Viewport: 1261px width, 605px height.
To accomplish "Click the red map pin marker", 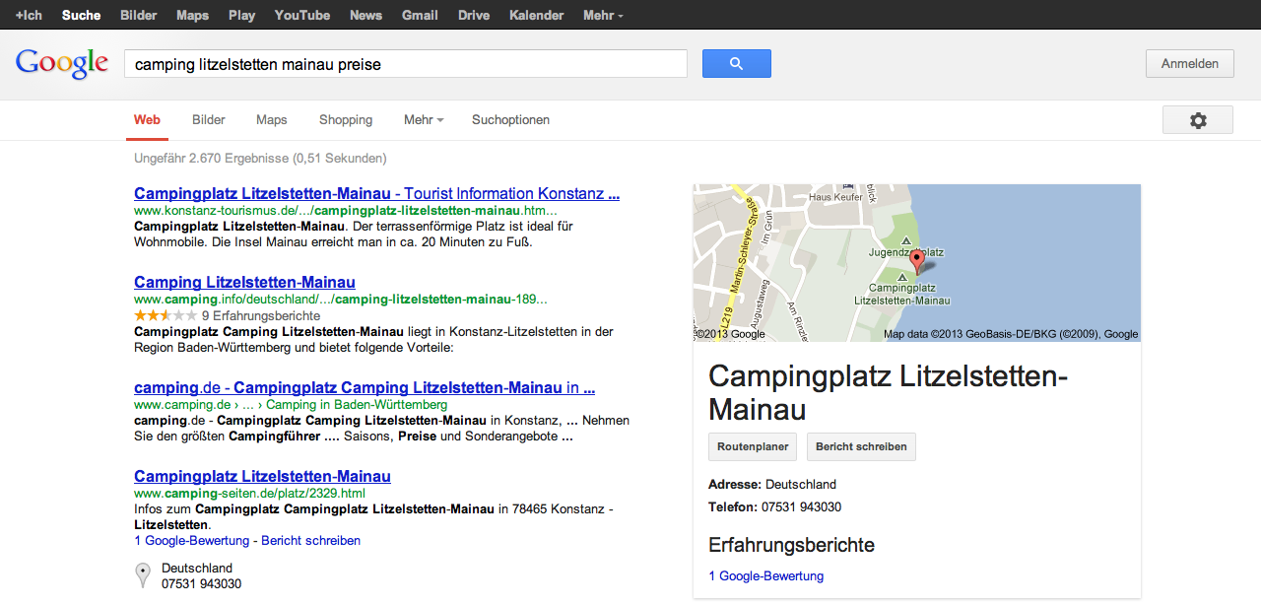I will point(916,261).
